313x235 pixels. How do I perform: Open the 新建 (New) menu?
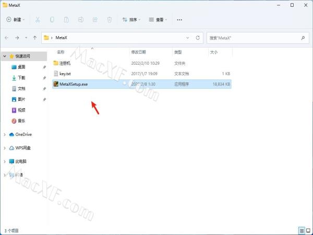[x=15, y=20]
